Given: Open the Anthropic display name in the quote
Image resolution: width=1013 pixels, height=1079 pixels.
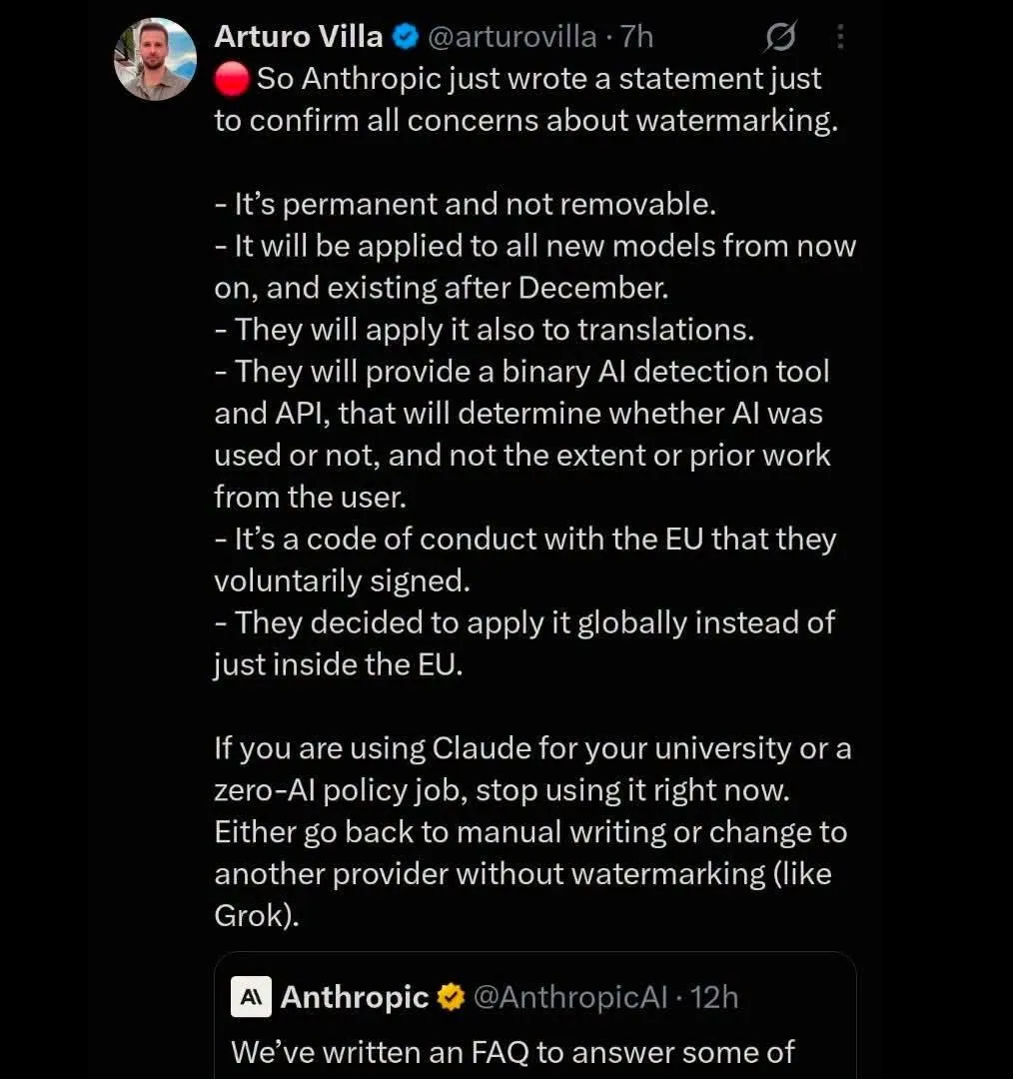Looking at the screenshot, I should tap(355, 997).
